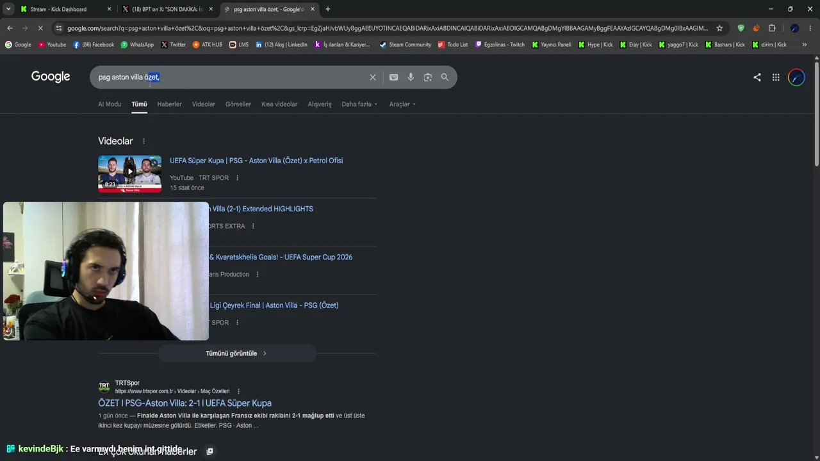Open the Egzolinas - Twitch bookmark
820x461 pixels.
pos(500,45)
